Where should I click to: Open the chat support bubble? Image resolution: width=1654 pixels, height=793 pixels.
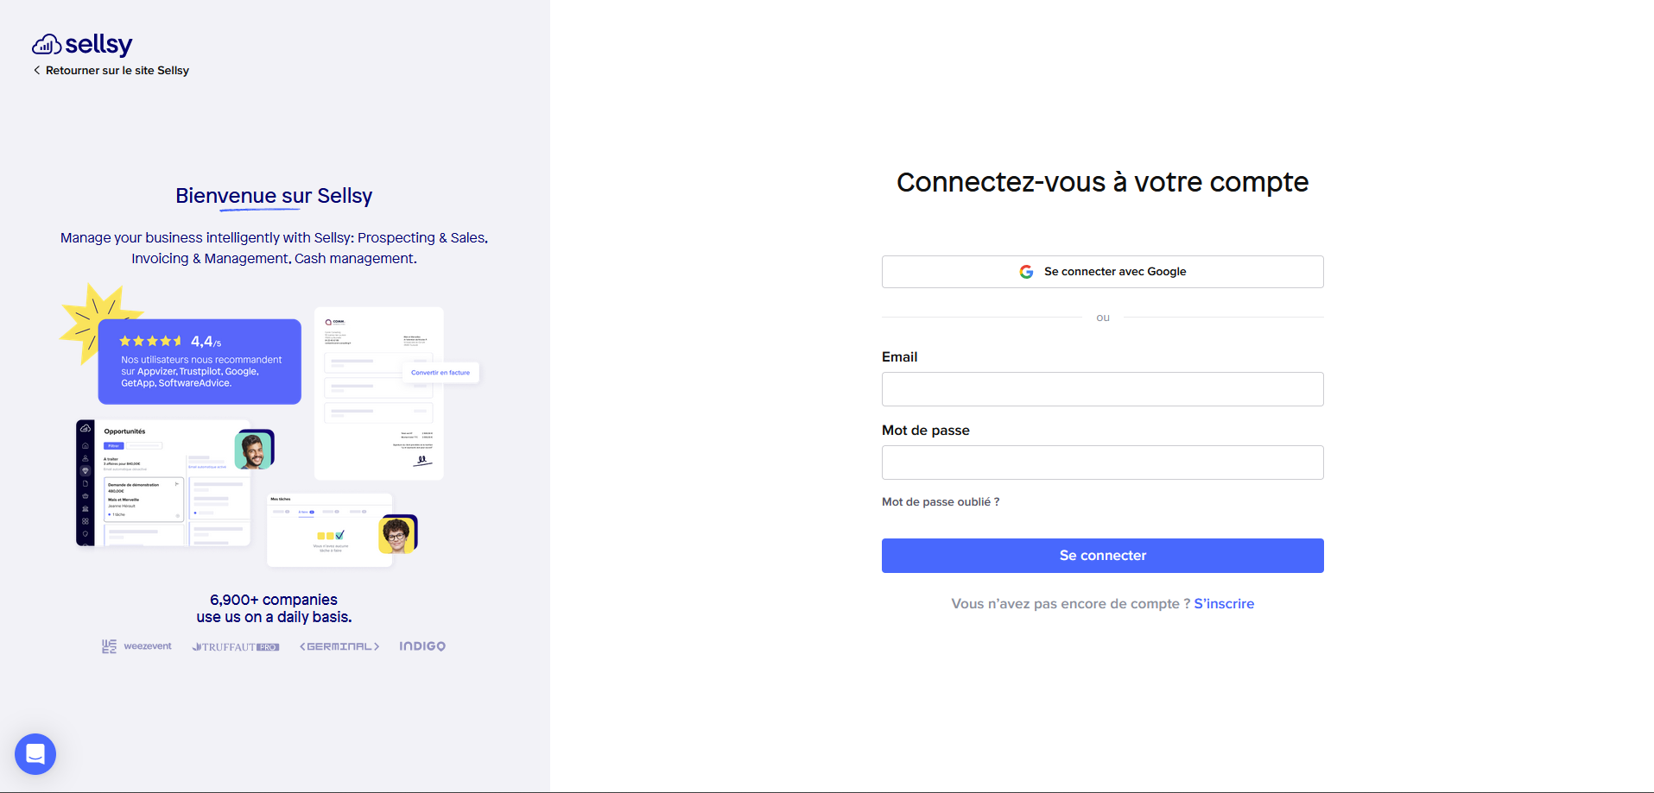(35, 754)
